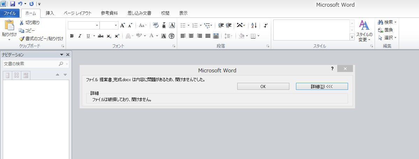Open the Customize Quick Access Toolbar dropdown
Screen dimensions: 419x159
[x=39, y=4]
